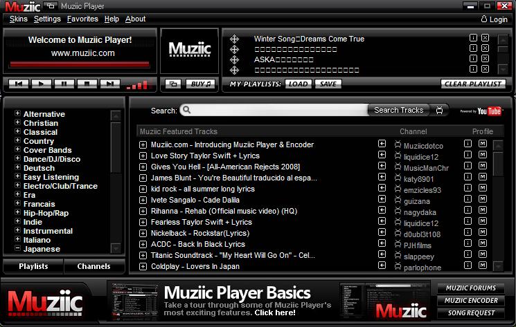Click the red playback progress bar
The image size is (516, 327).
80,64
